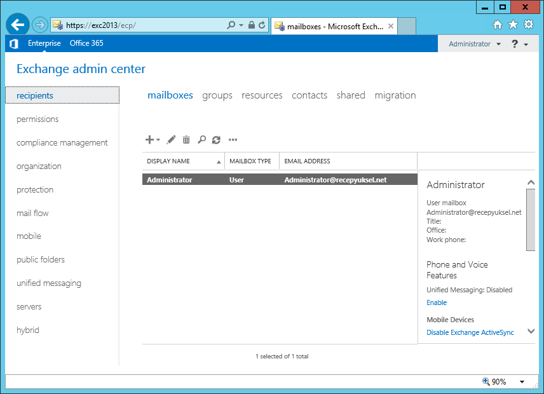Viewport: 544px width, 394px height.
Task: Open the browser Home icon
Action: coord(498,25)
